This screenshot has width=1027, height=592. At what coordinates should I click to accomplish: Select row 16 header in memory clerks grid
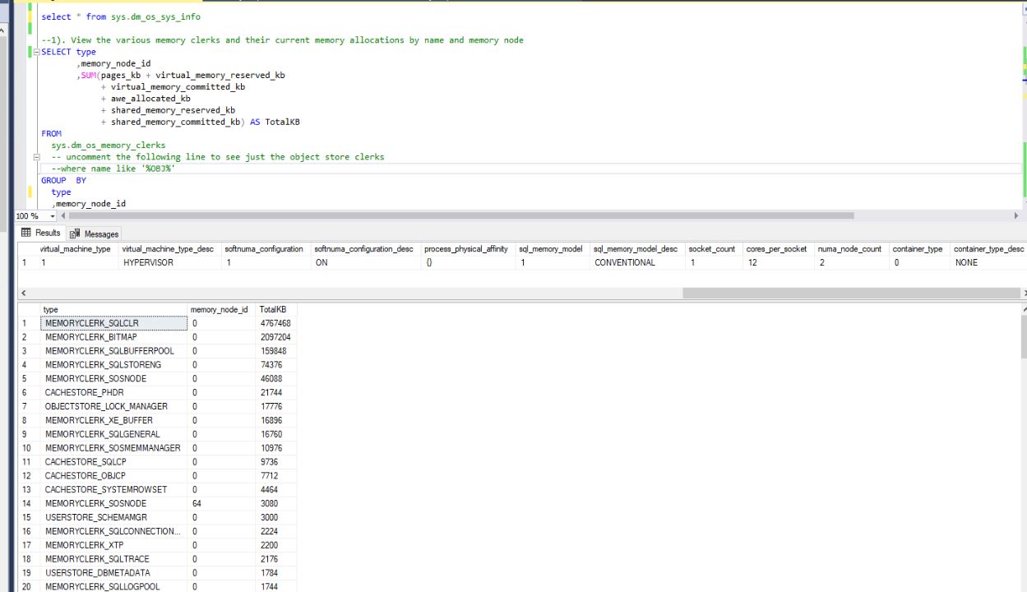pos(27,531)
